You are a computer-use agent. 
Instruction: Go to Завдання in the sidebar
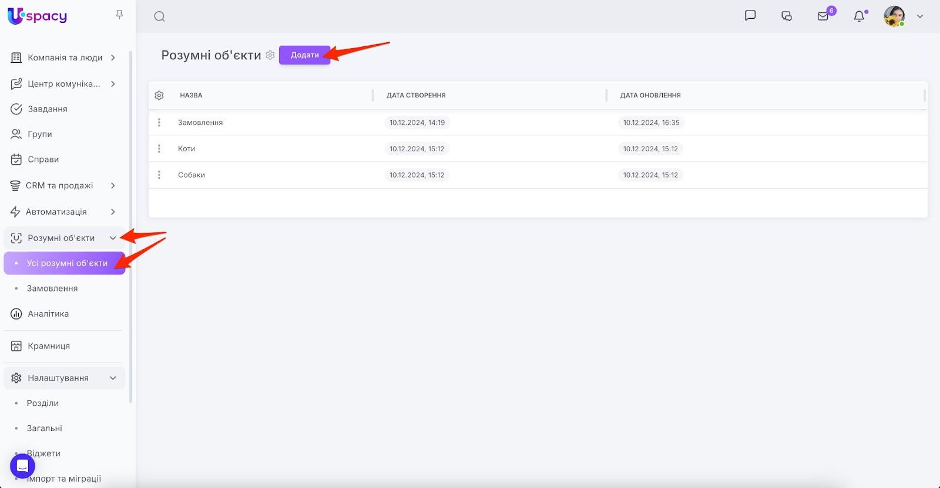click(x=47, y=109)
